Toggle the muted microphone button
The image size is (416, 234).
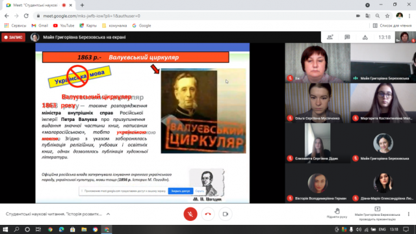(x=190, y=214)
